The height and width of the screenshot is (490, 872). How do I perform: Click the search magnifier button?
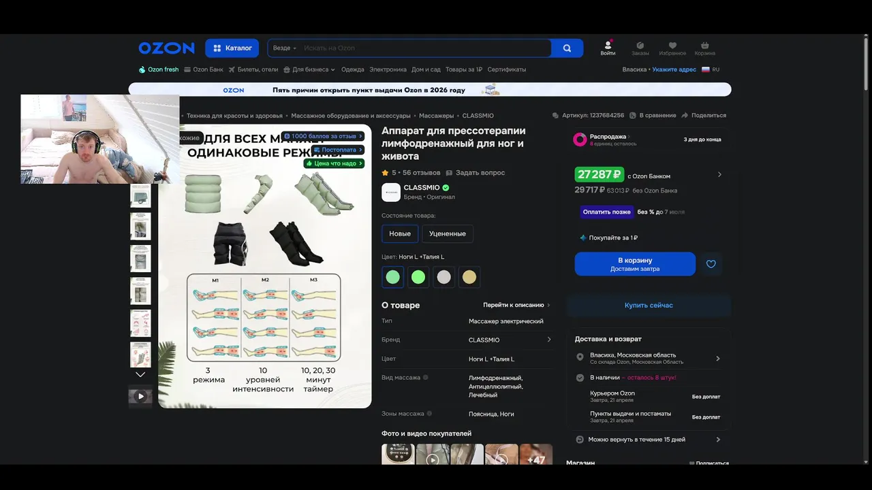click(x=567, y=48)
